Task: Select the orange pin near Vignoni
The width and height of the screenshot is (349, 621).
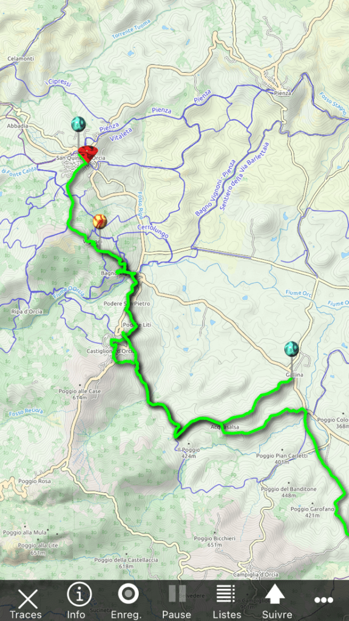Action: [x=100, y=222]
